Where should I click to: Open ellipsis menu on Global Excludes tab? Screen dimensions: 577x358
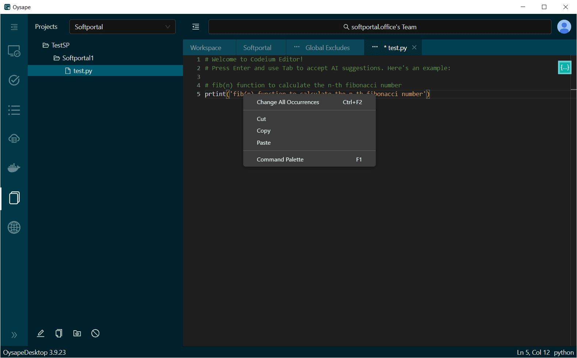click(x=297, y=47)
